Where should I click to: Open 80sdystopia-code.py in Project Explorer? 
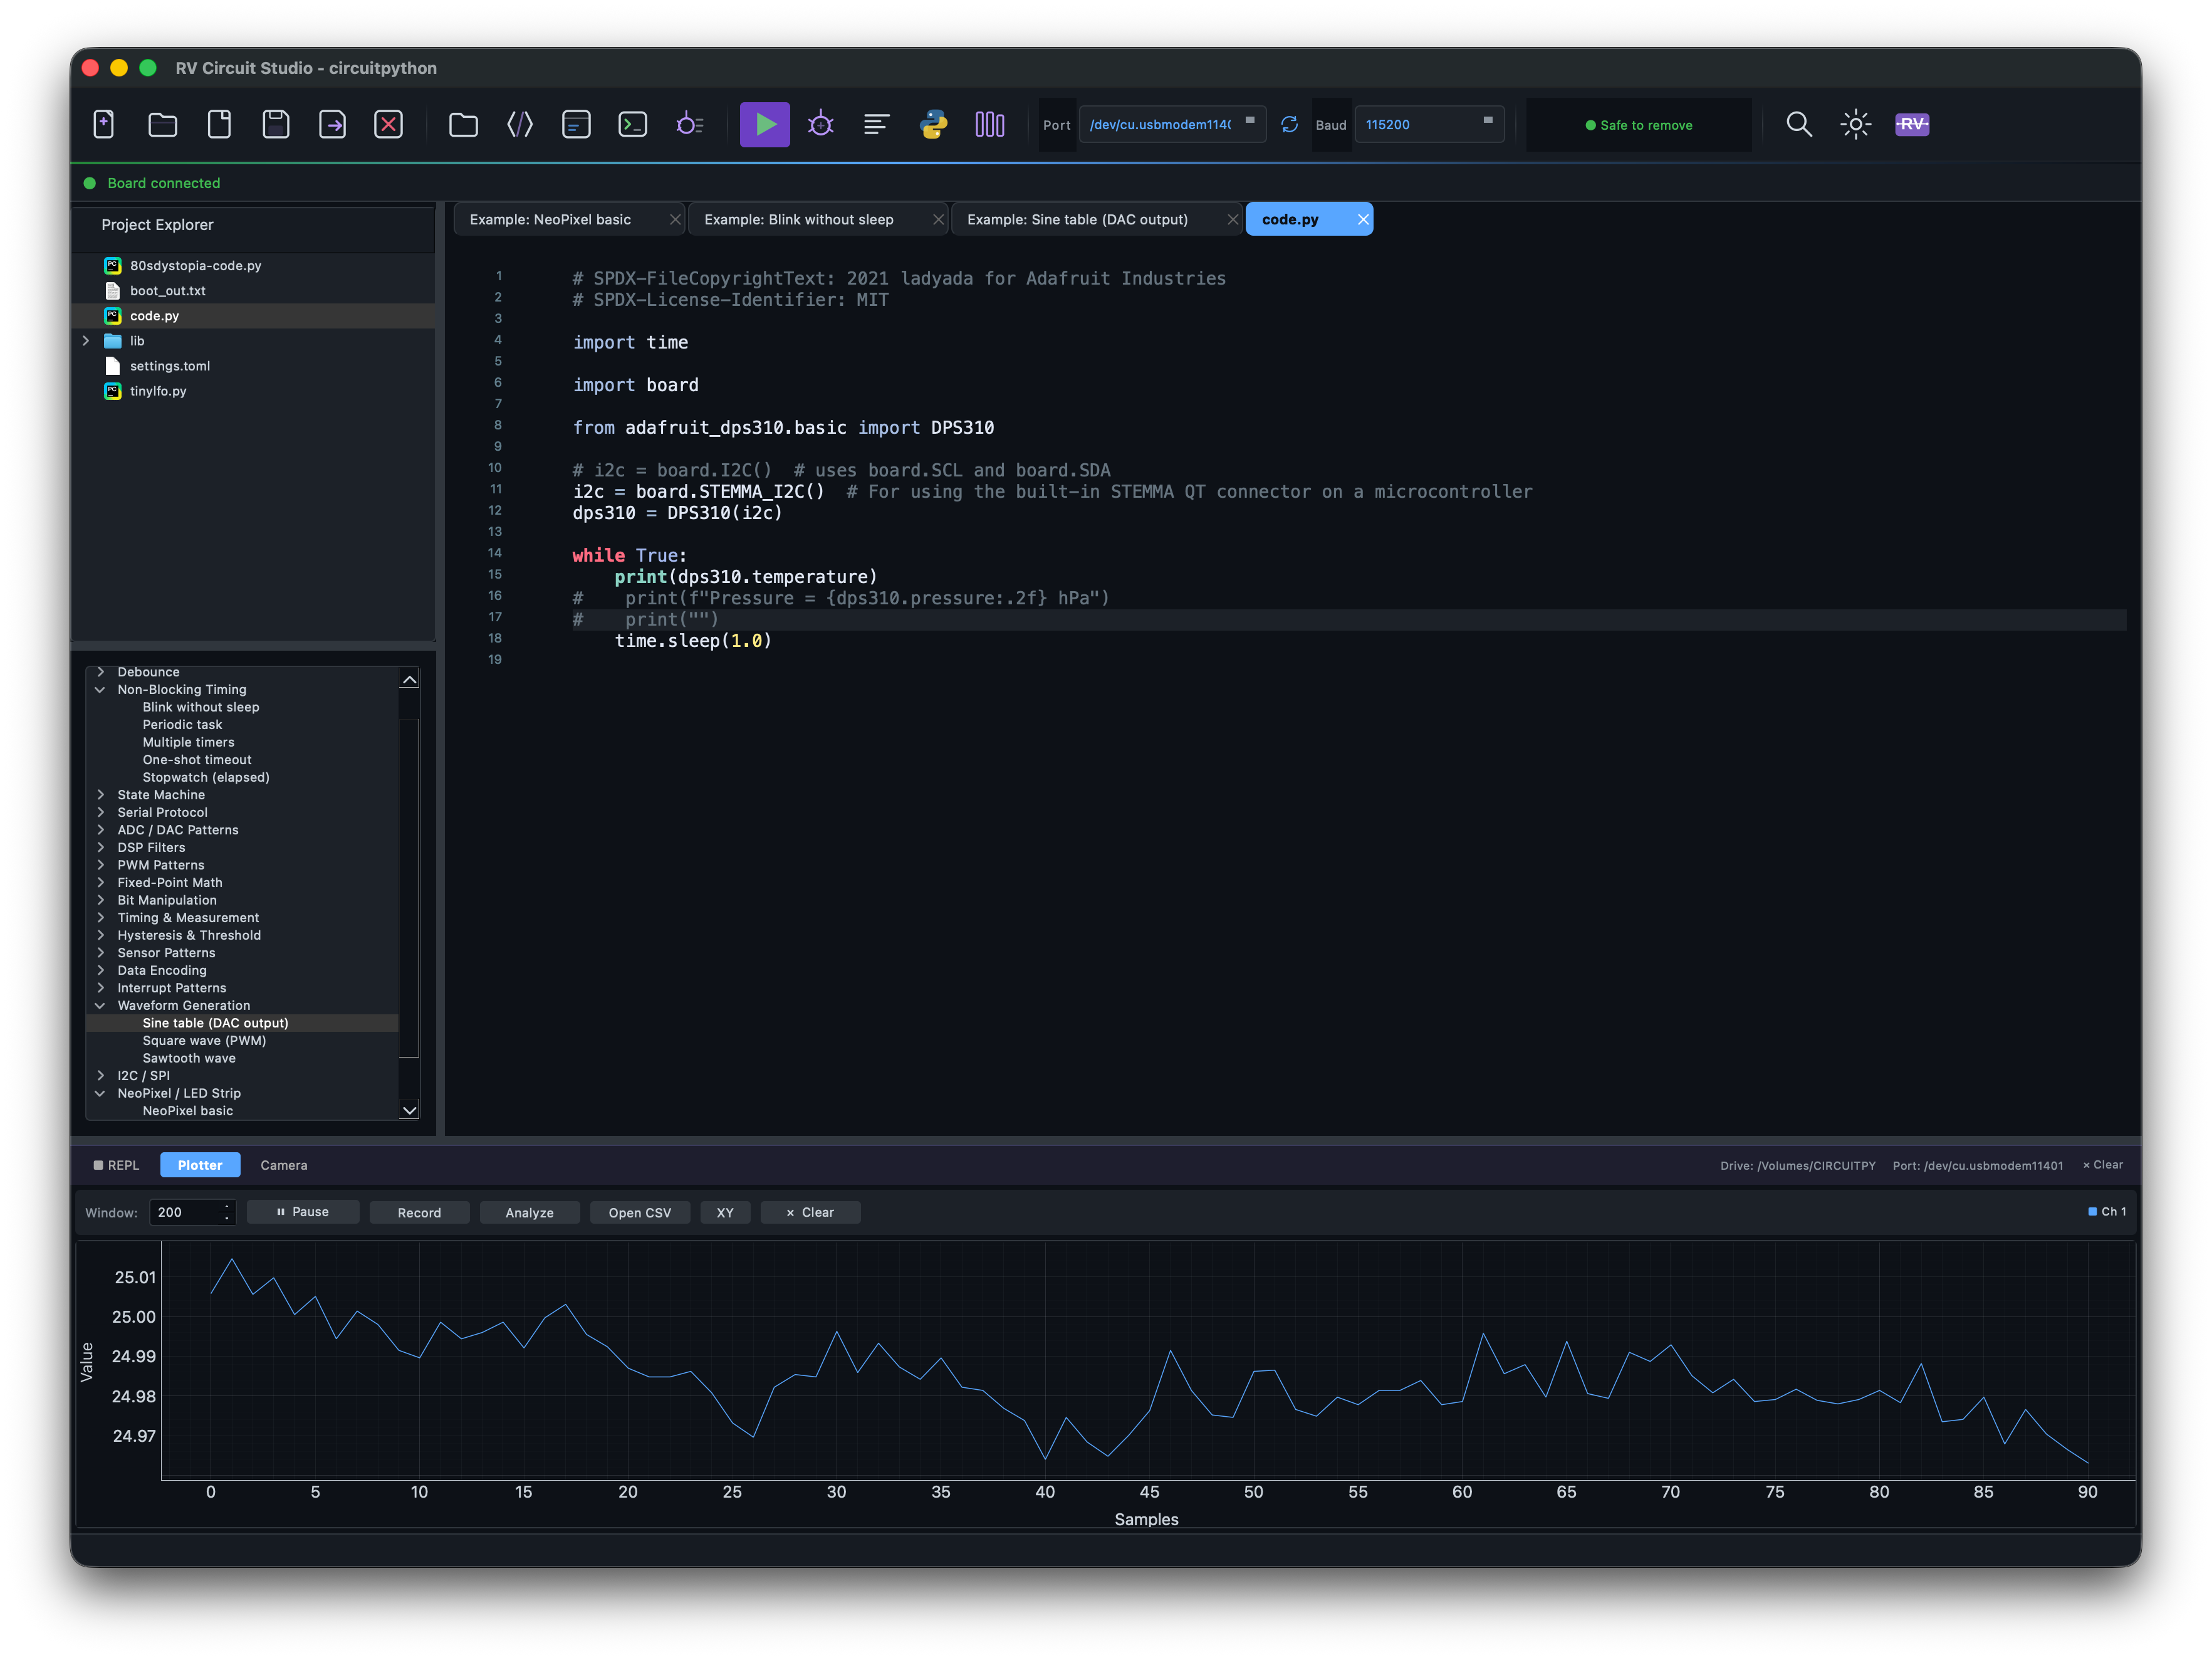254,265
